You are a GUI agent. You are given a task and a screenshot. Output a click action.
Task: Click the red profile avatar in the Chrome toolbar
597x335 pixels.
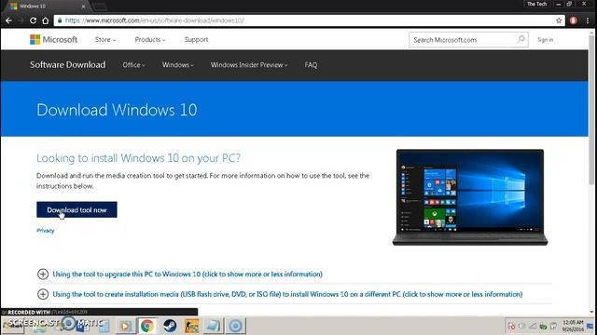pos(574,20)
